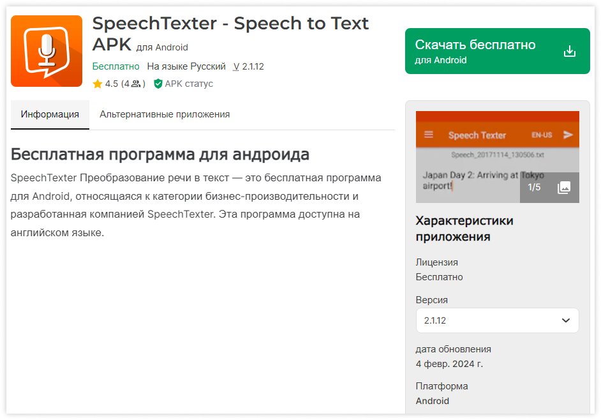Open the version dropdown showing 2.1.12
The image size is (601, 420).
click(x=497, y=320)
